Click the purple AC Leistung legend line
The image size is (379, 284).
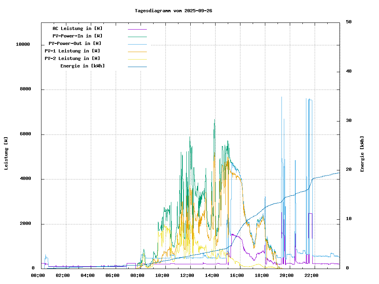[137, 29]
